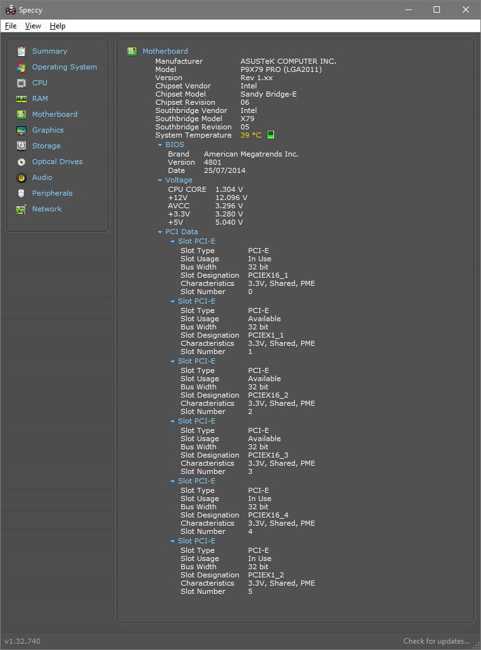Open the Network section
The image size is (481, 650).
point(47,209)
